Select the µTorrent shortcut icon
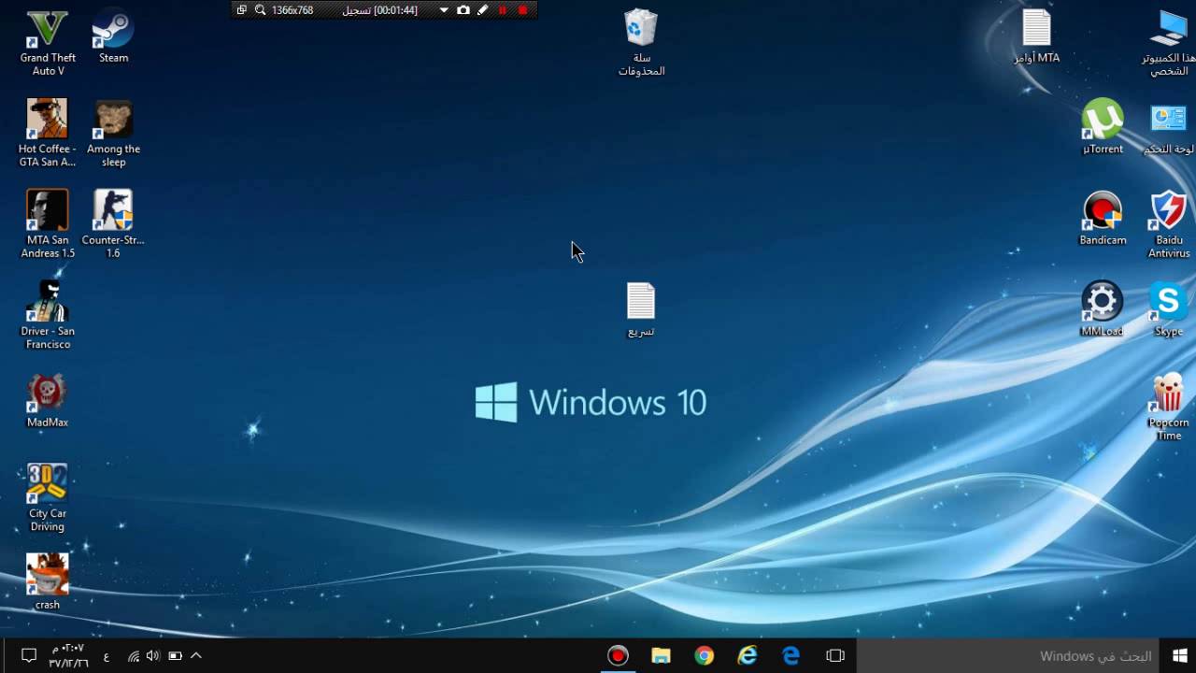Viewport: 1196px width, 673px height. click(x=1103, y=127)
